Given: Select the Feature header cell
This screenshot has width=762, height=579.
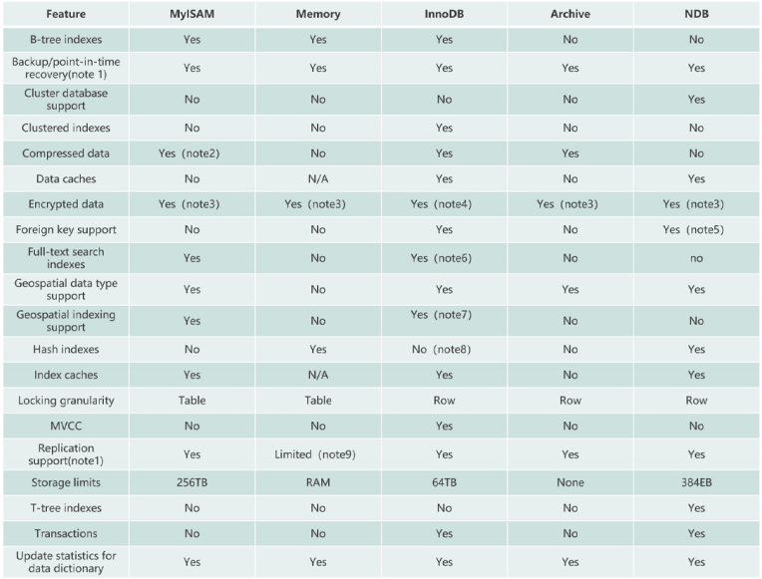Looking at the screenshot, I should (66, 14).
